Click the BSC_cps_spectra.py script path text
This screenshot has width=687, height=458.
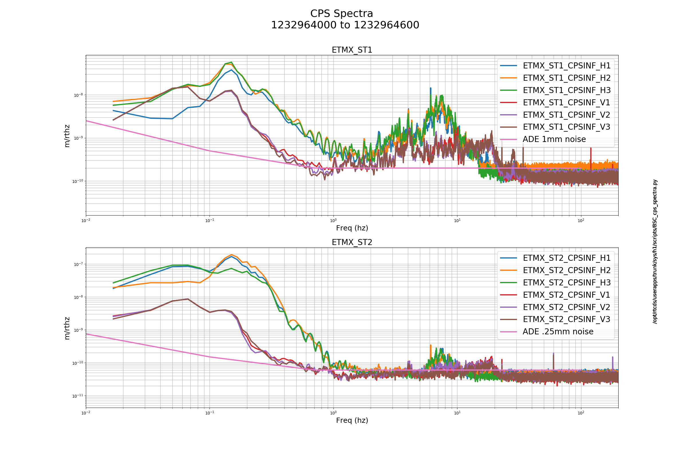point(655,252)
